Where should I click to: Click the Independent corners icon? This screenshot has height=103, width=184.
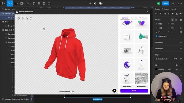tap(181, 32)
